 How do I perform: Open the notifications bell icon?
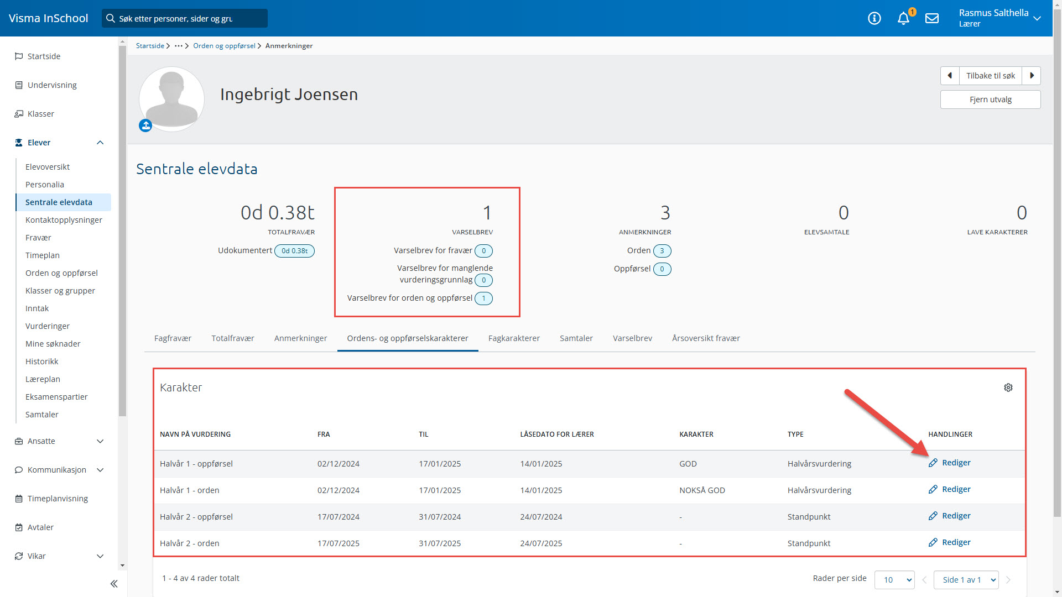pos(903,18)
